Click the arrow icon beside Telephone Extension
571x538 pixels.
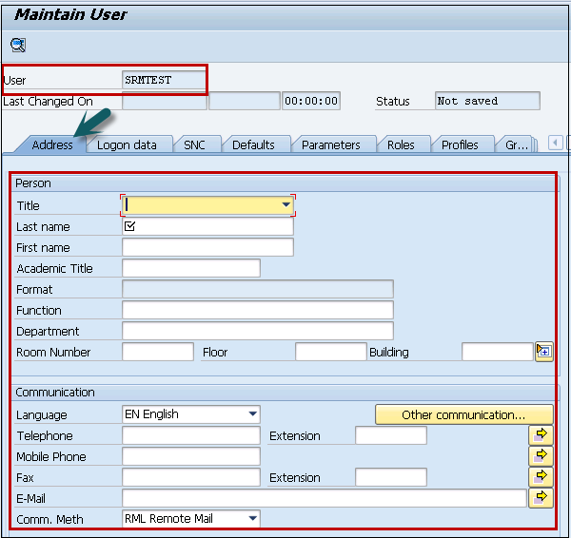pos(542,435)
